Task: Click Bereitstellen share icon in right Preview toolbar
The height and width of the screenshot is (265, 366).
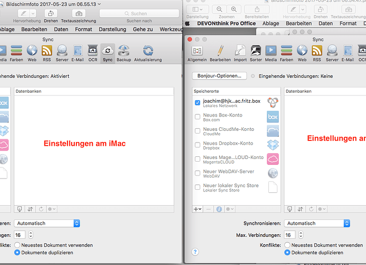Action: (x=257, y=10)
